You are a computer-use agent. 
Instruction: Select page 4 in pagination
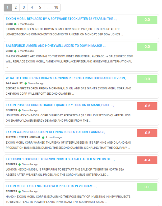coord(32,7)
